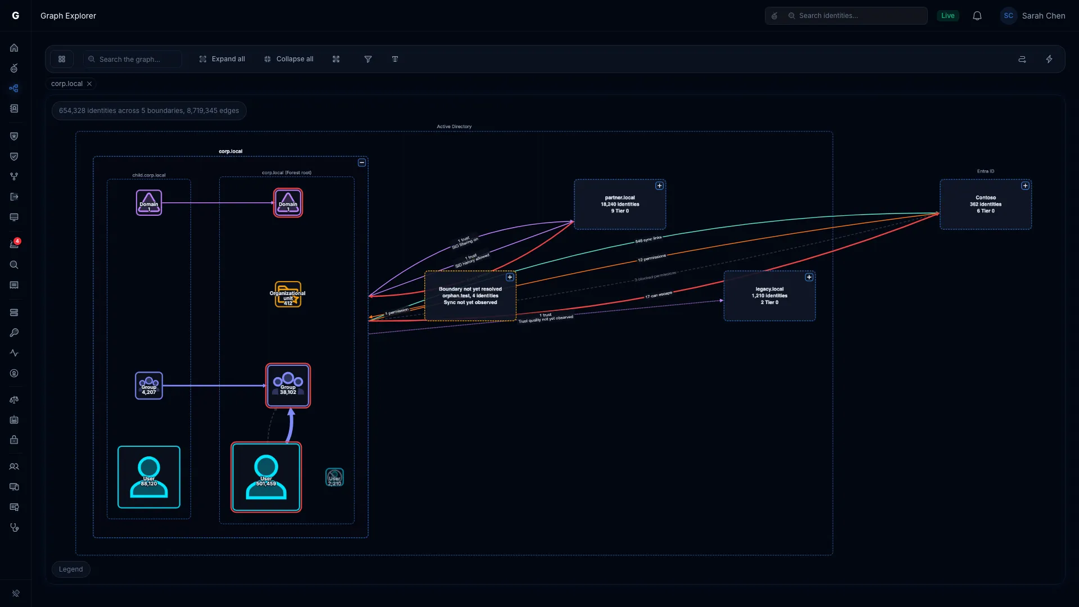
Task: Expand the legacy.local boundary node
Action: click(809, 277)
